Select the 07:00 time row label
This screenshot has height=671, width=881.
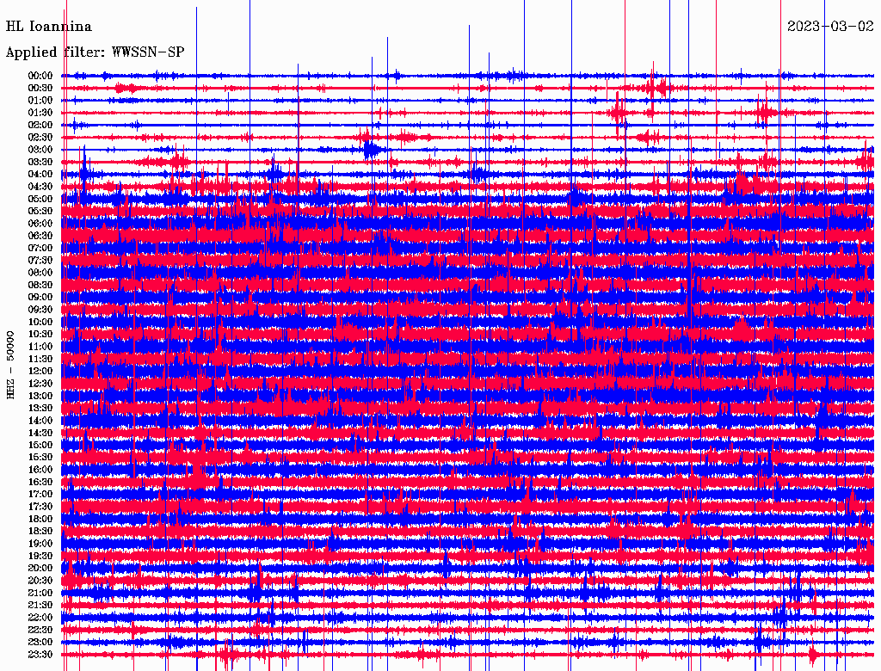coord(40,249)
